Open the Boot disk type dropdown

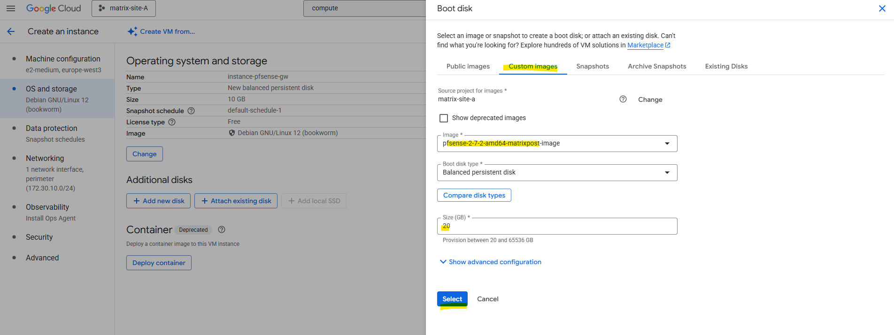coord(557,173)
